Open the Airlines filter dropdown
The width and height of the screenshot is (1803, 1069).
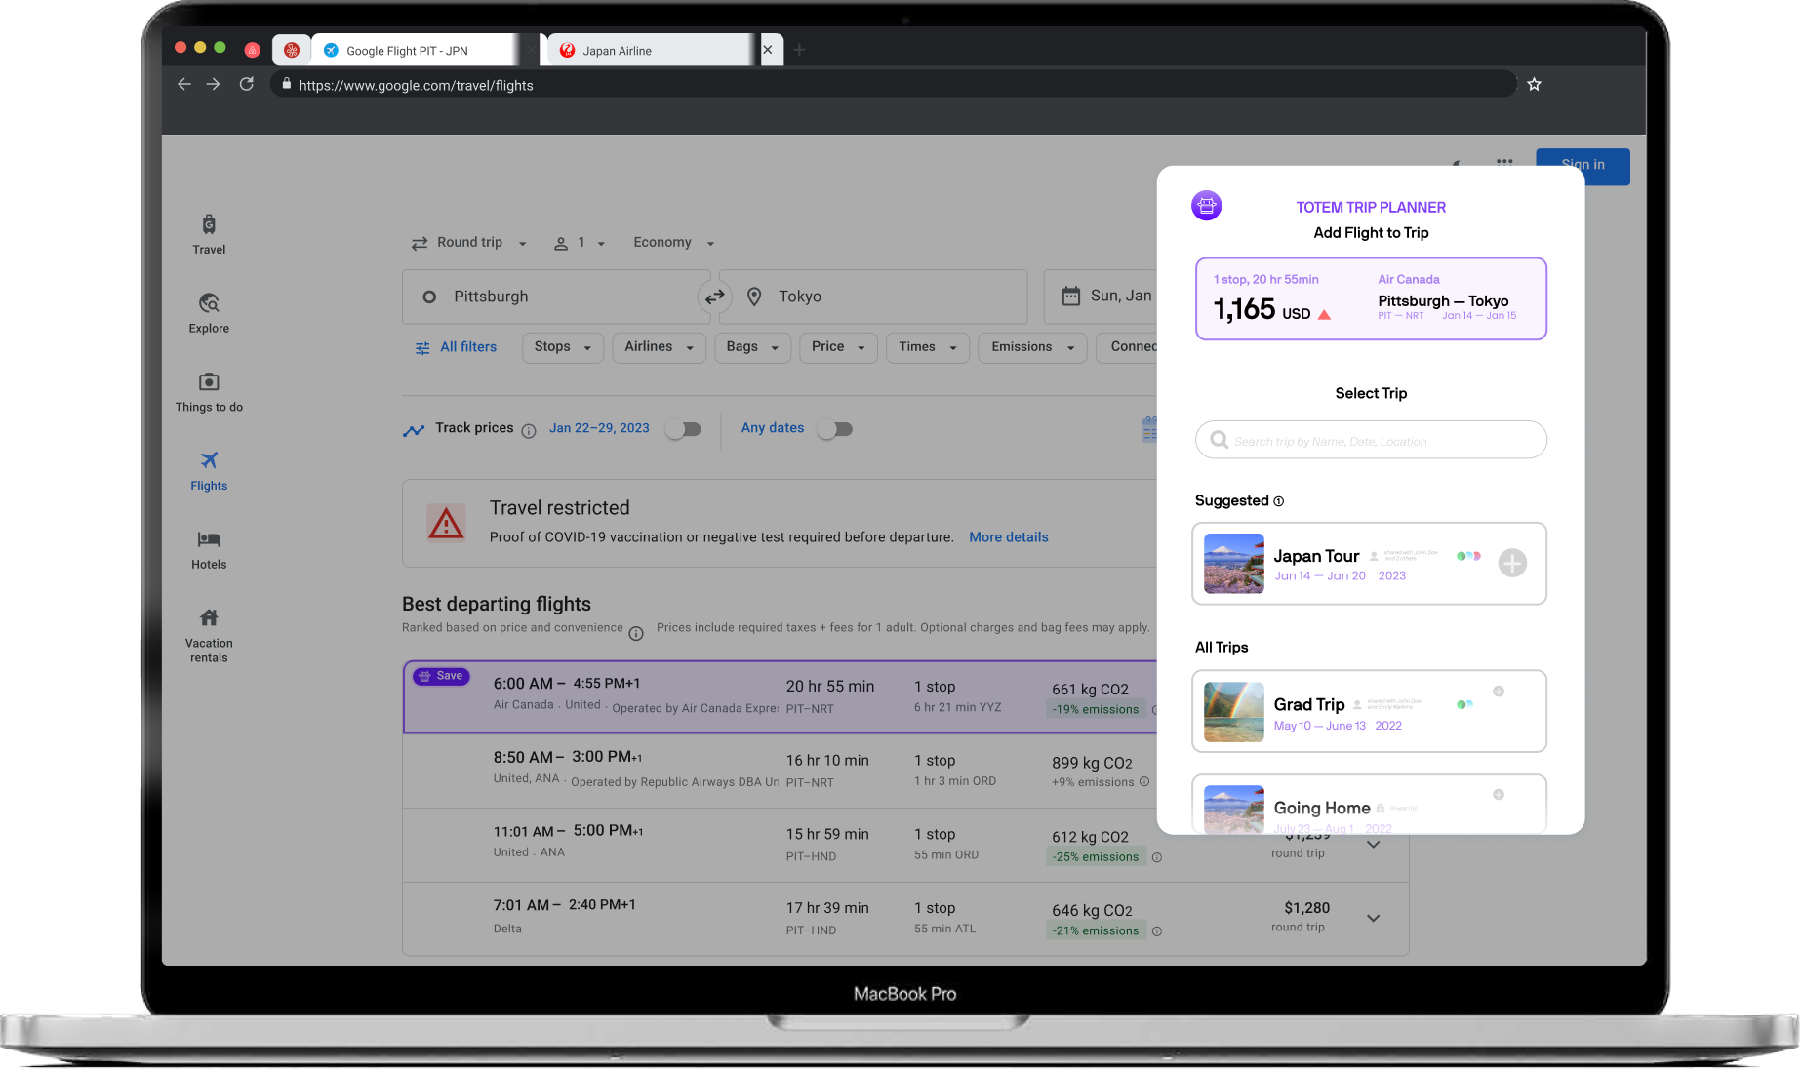click(x=659, y=347)
